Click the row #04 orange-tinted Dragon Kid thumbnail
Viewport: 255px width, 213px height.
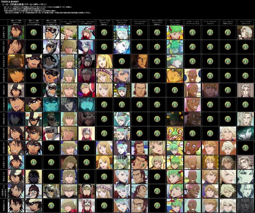[x=175, y=76]
